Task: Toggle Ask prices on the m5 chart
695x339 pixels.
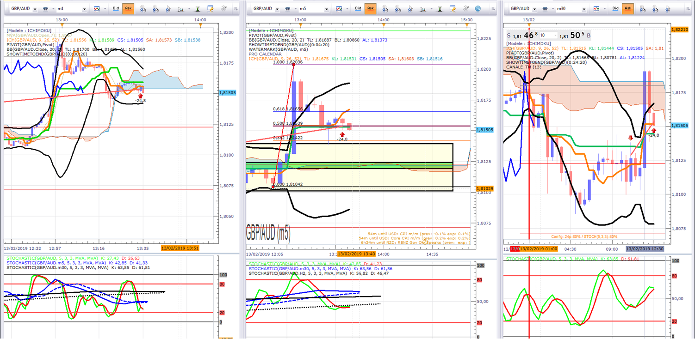Action: coord(370,8)
